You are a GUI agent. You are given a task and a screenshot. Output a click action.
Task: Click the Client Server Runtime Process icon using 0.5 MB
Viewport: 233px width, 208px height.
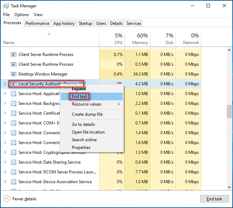coord(14,64)
